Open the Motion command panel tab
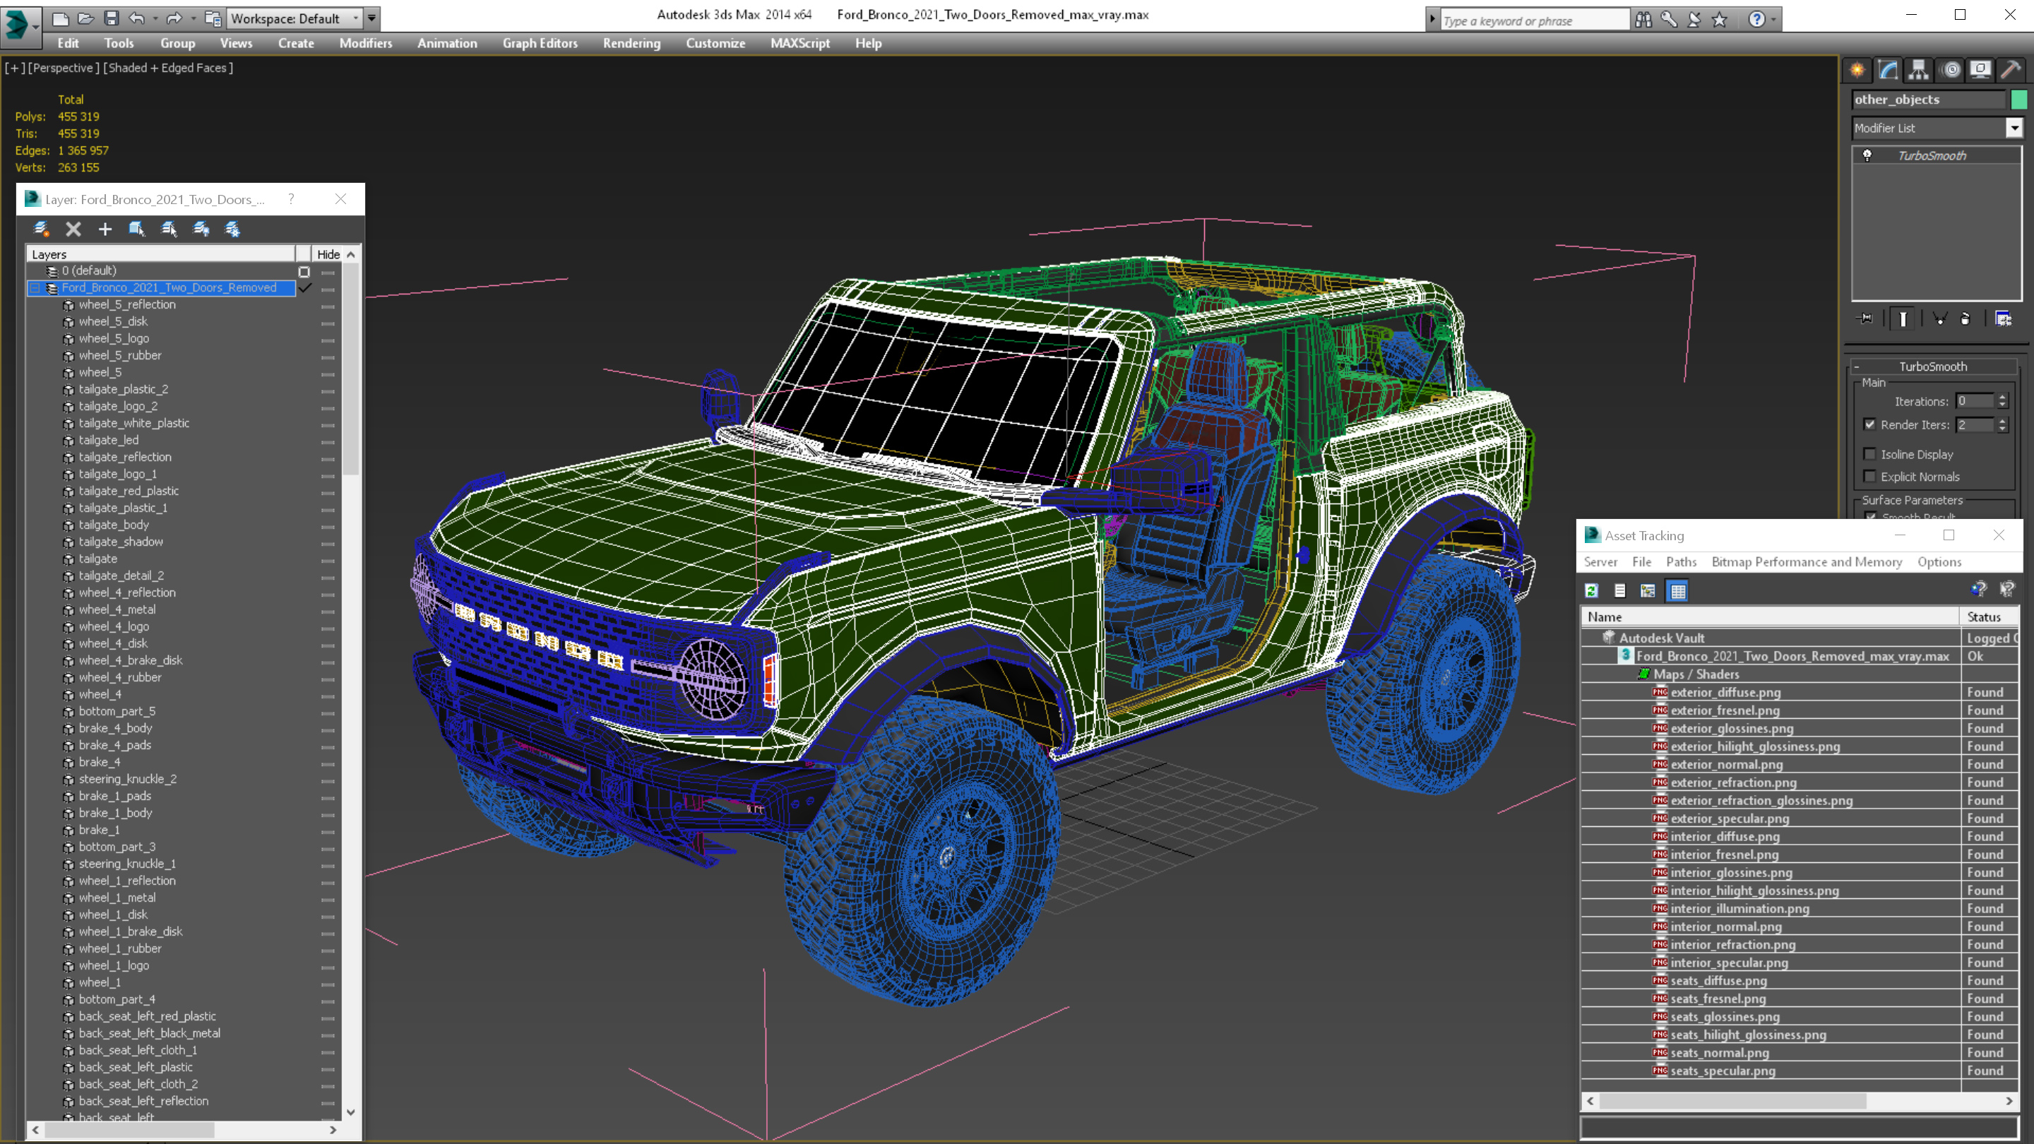The image size is (2034, 1144). click(1950, 71)
